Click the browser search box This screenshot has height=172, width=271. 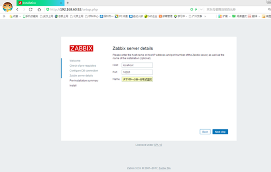tap(236, 9)
